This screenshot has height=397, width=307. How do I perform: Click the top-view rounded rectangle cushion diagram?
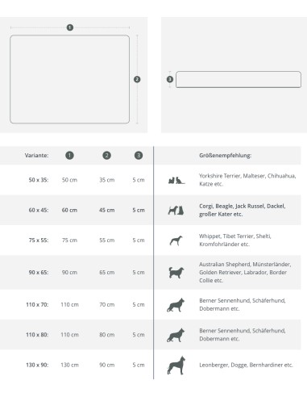70,79
